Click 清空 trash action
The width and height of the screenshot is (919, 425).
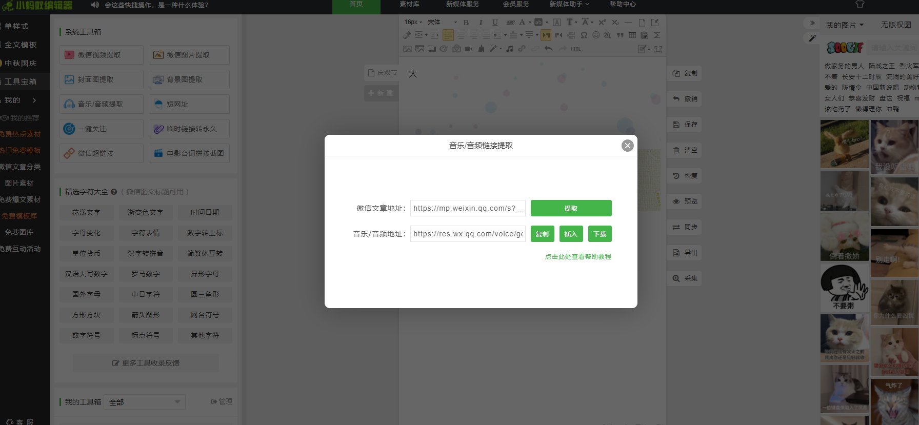[x=685, y=150]
